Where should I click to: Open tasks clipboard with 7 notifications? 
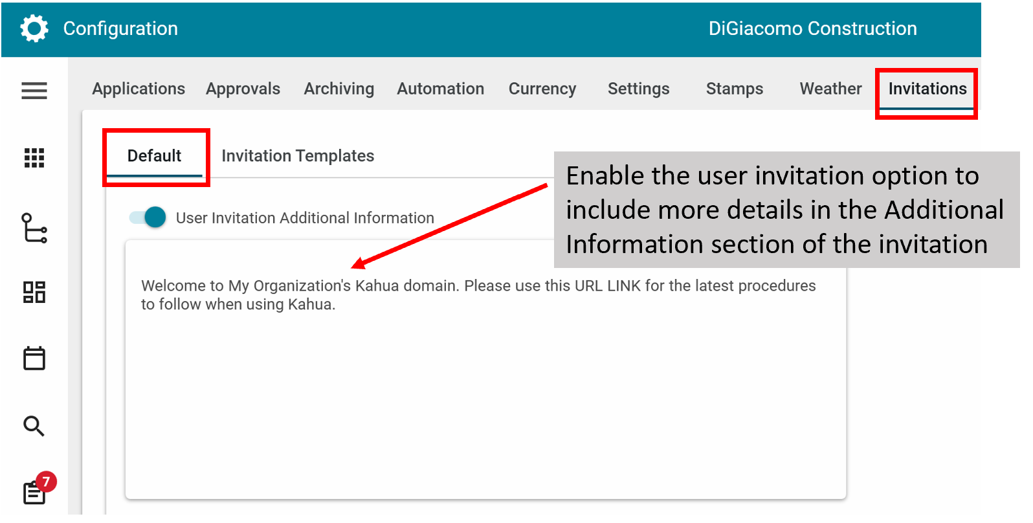click(x=35, y=491)
